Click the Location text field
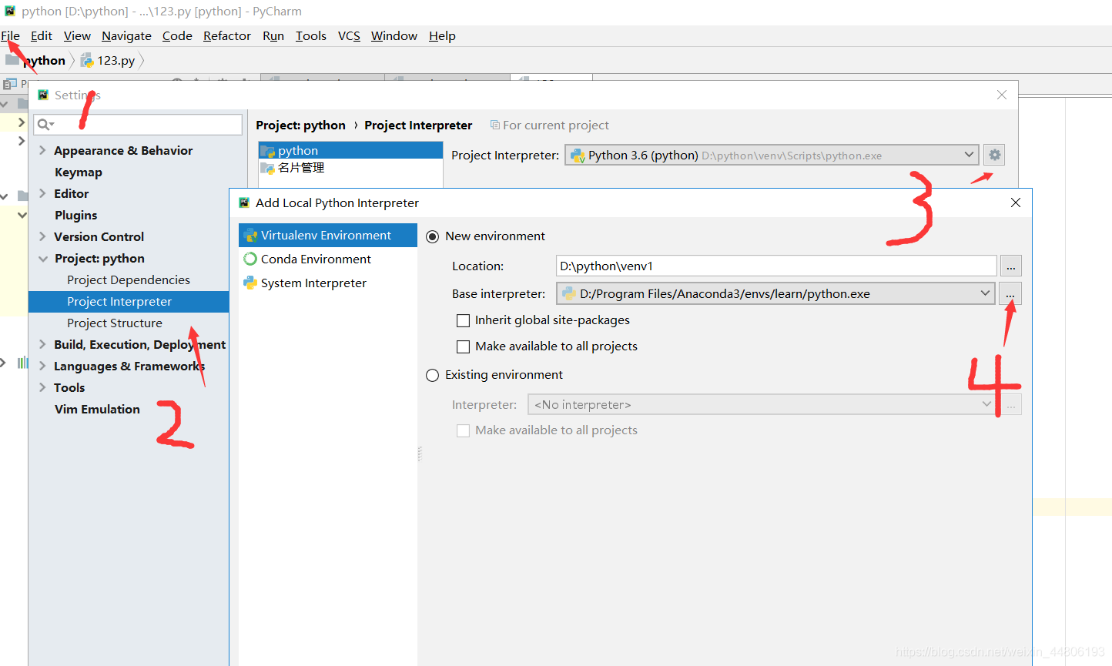Image resolution: width=1112 pixels, height=666 pixels. coord(776,266)
